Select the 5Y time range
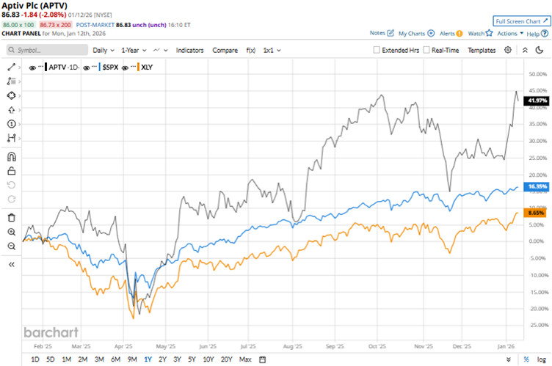This screenshot has height=366, width=552. [192, 359]
